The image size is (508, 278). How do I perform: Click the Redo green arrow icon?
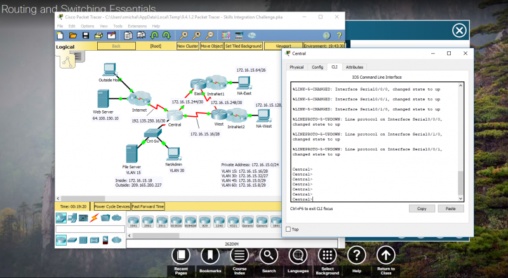coord(166,36)
